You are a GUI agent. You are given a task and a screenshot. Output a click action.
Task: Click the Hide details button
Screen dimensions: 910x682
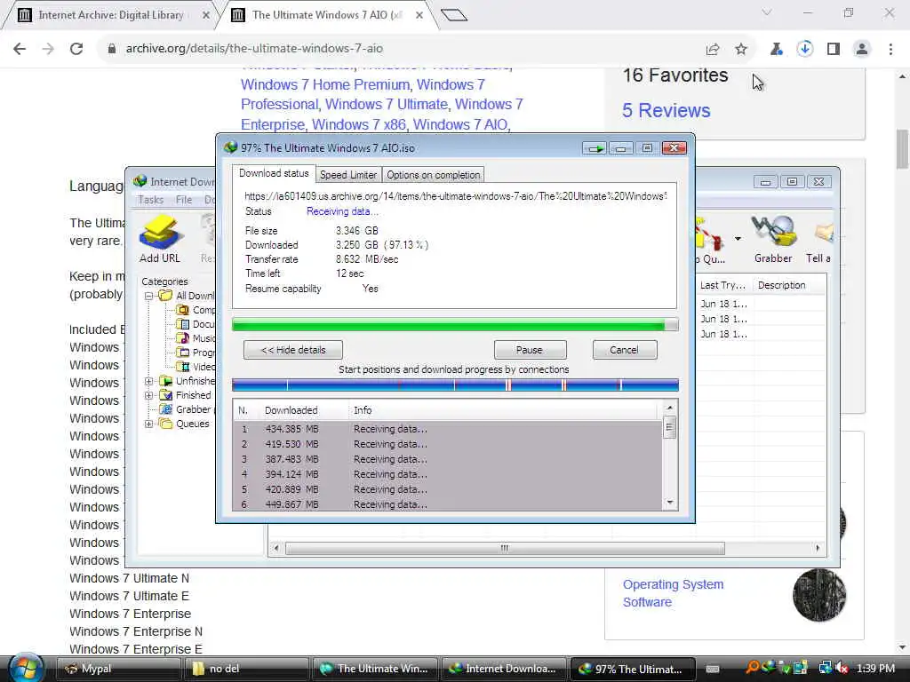(x=293, y=350)
